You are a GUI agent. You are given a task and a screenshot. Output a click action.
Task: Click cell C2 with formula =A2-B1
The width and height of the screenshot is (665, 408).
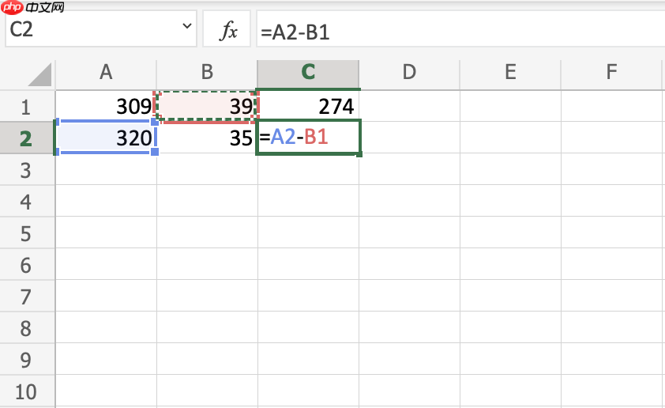[x=308, y=138]
